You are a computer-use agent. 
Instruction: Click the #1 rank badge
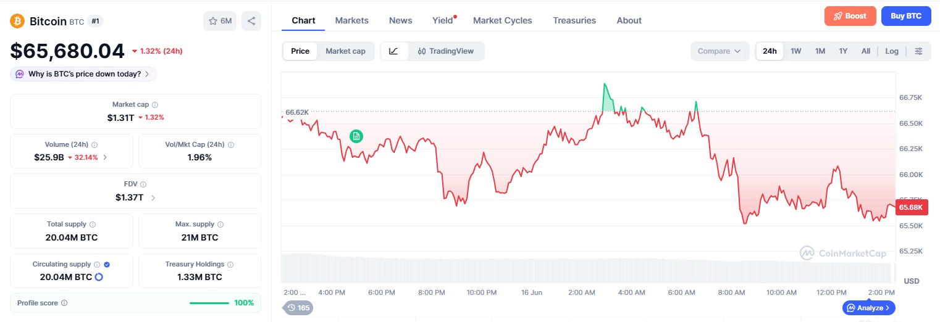(x=96, y=21)
